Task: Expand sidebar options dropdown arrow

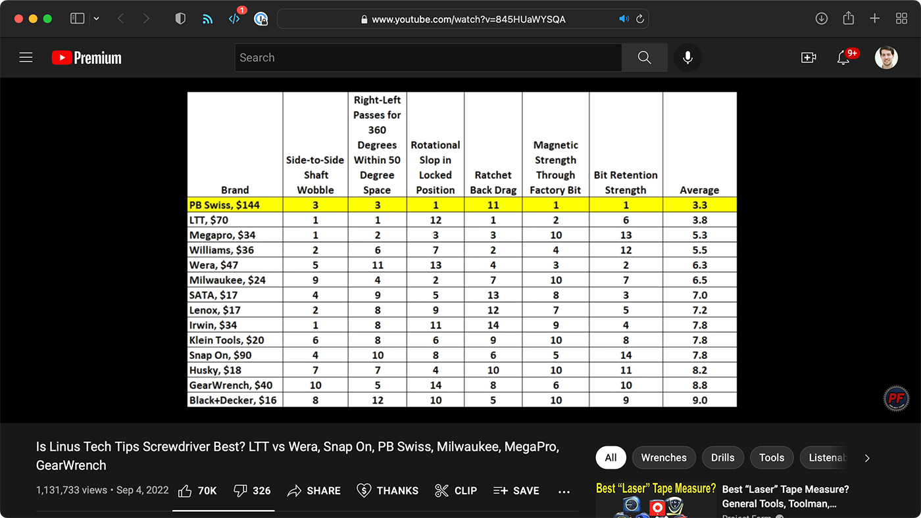Action: [97, 18]
